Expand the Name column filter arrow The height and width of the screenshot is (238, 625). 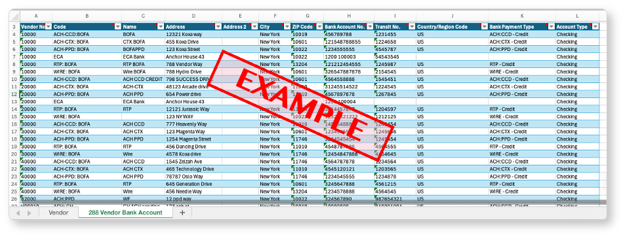point(161,27)
